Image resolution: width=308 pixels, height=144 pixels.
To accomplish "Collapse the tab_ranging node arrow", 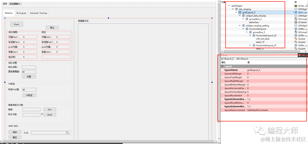I will click(x=233, y=9).
